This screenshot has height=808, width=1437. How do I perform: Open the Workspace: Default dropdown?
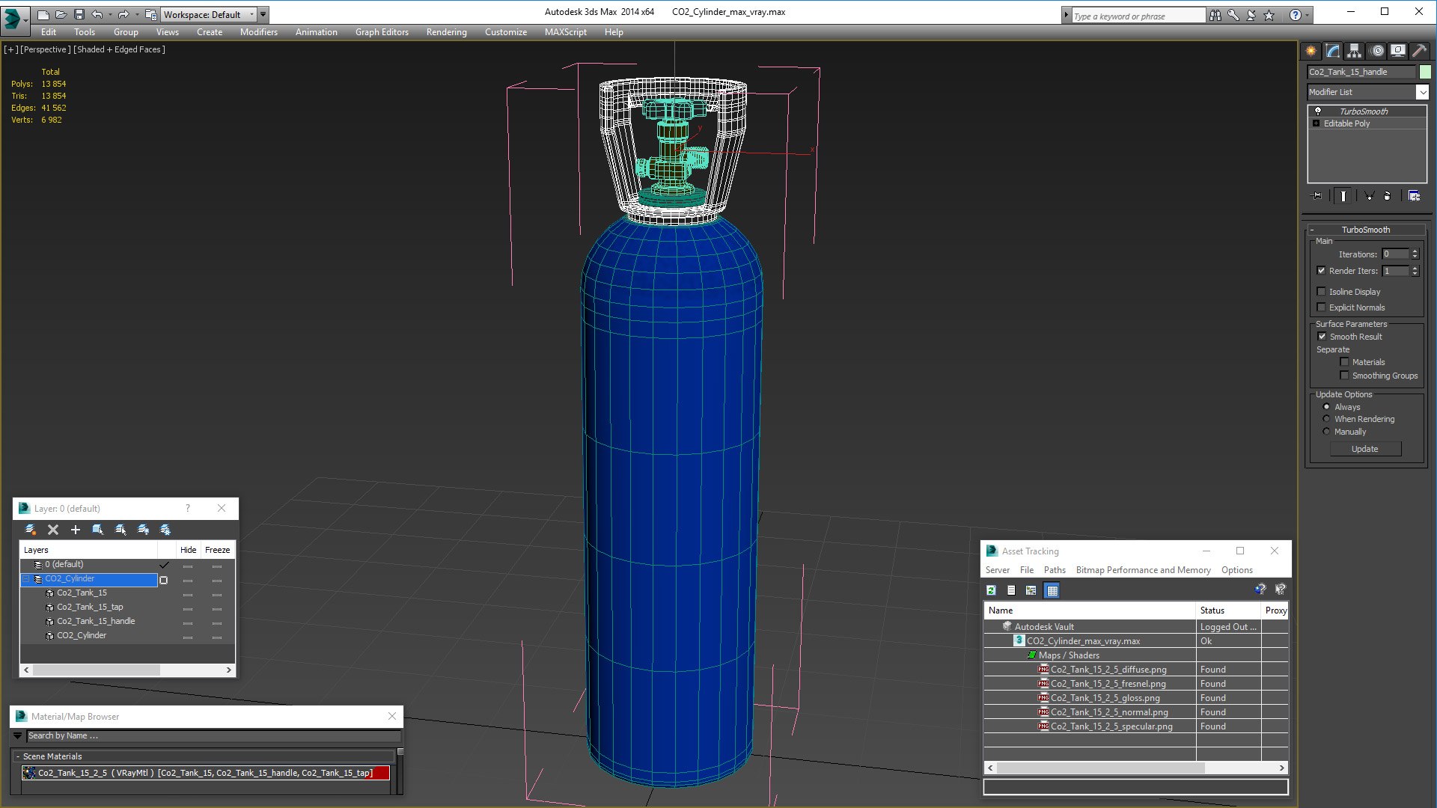pos(209,14)
